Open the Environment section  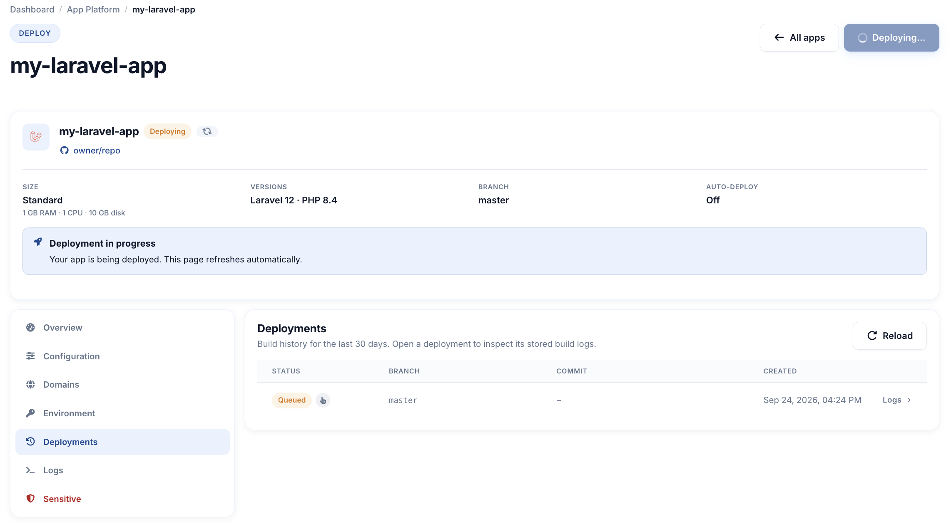click(122, 413)
